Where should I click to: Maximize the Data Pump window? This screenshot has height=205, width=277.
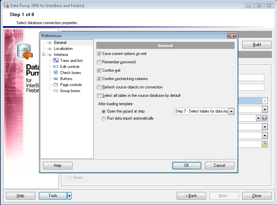pyautogui.click(x=259, y=6)
